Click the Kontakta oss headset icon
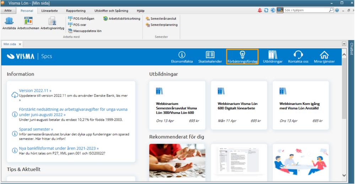 click(298, 56)
